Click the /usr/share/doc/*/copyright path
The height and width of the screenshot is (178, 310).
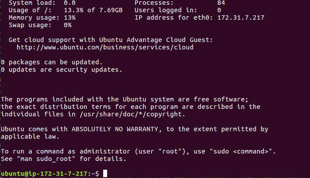point(132,114)
